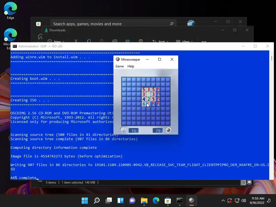Select the revealed 6 tile in Minesweeper
Screen dimensions: 276x207
pyautogui.click(x=144, y=104)
